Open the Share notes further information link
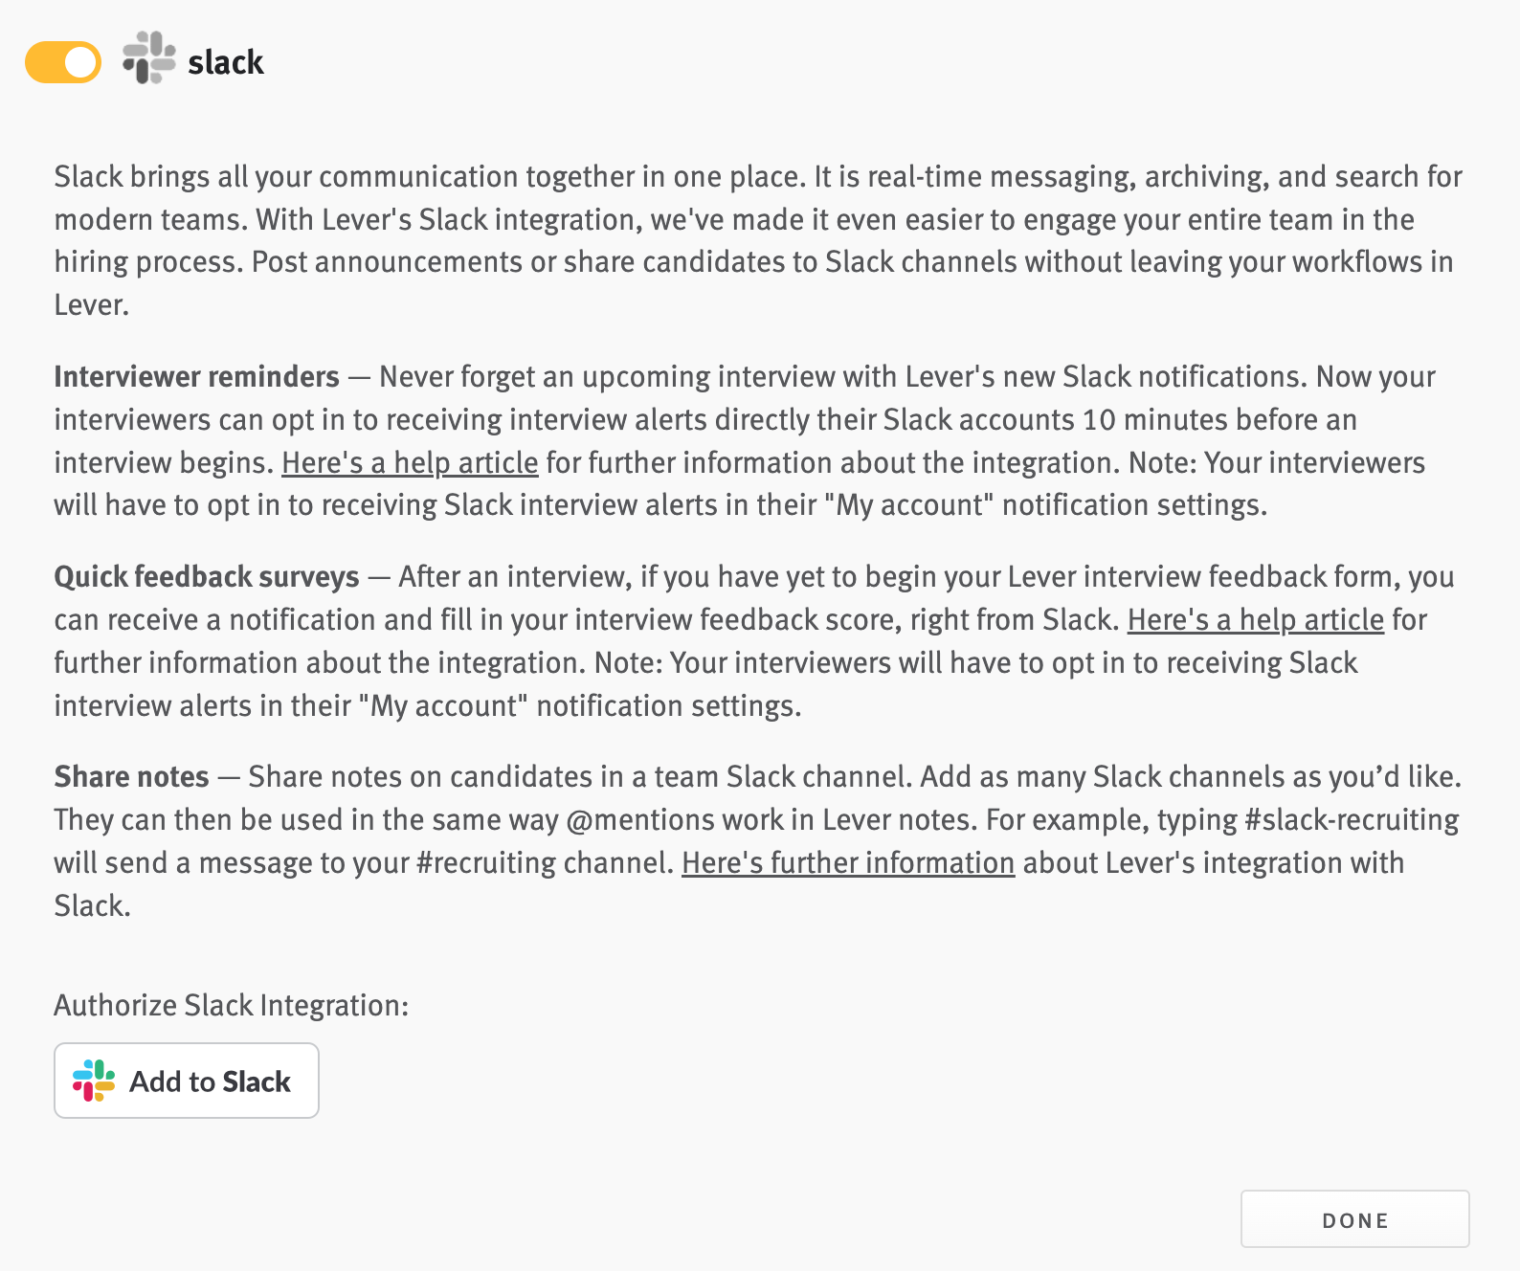Viewport: 1520px width, 1271px height. [x=847, y=861]
